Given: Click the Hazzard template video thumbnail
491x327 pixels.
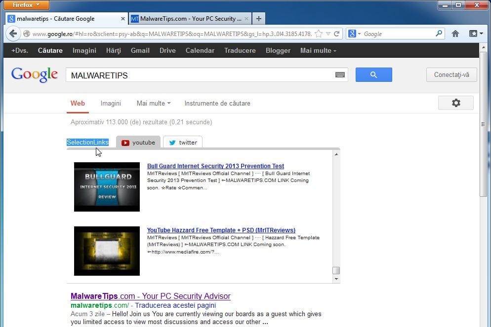Looking at the screenshot, I should pyautogui.click(x=107, y=251).
